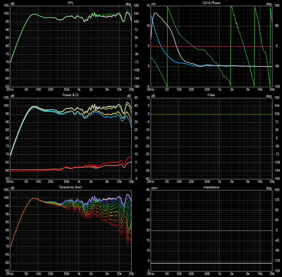Click the deg unit label of SPL chart
Screen dimensions: 282x277
(128, 4)
